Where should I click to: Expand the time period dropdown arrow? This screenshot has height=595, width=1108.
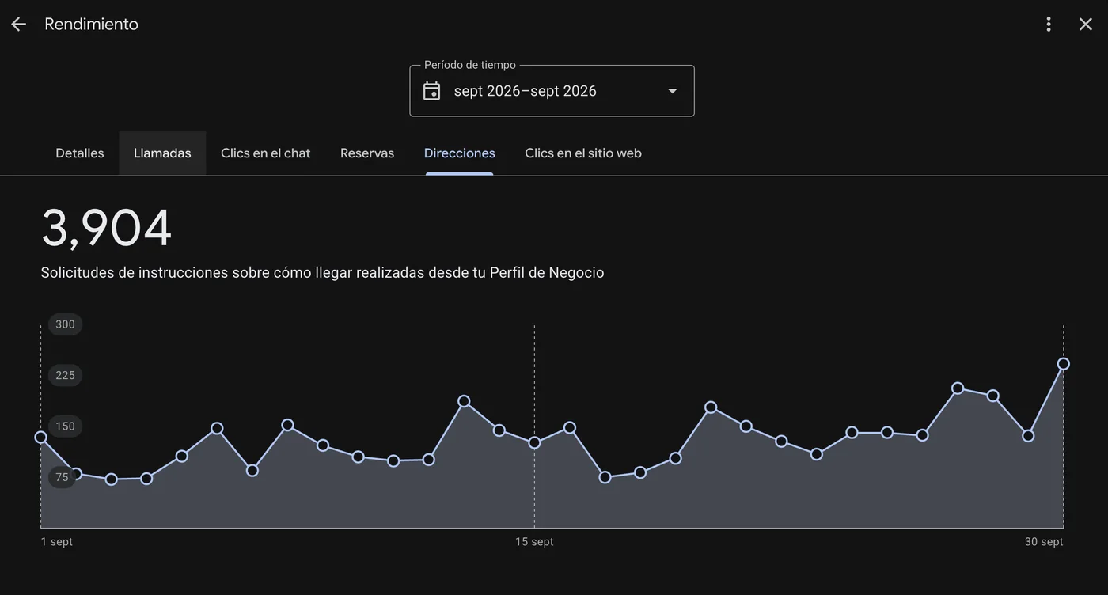point(673,91)
